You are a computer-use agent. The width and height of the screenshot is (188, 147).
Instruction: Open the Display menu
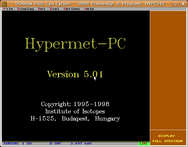click(x=25, y=9)
